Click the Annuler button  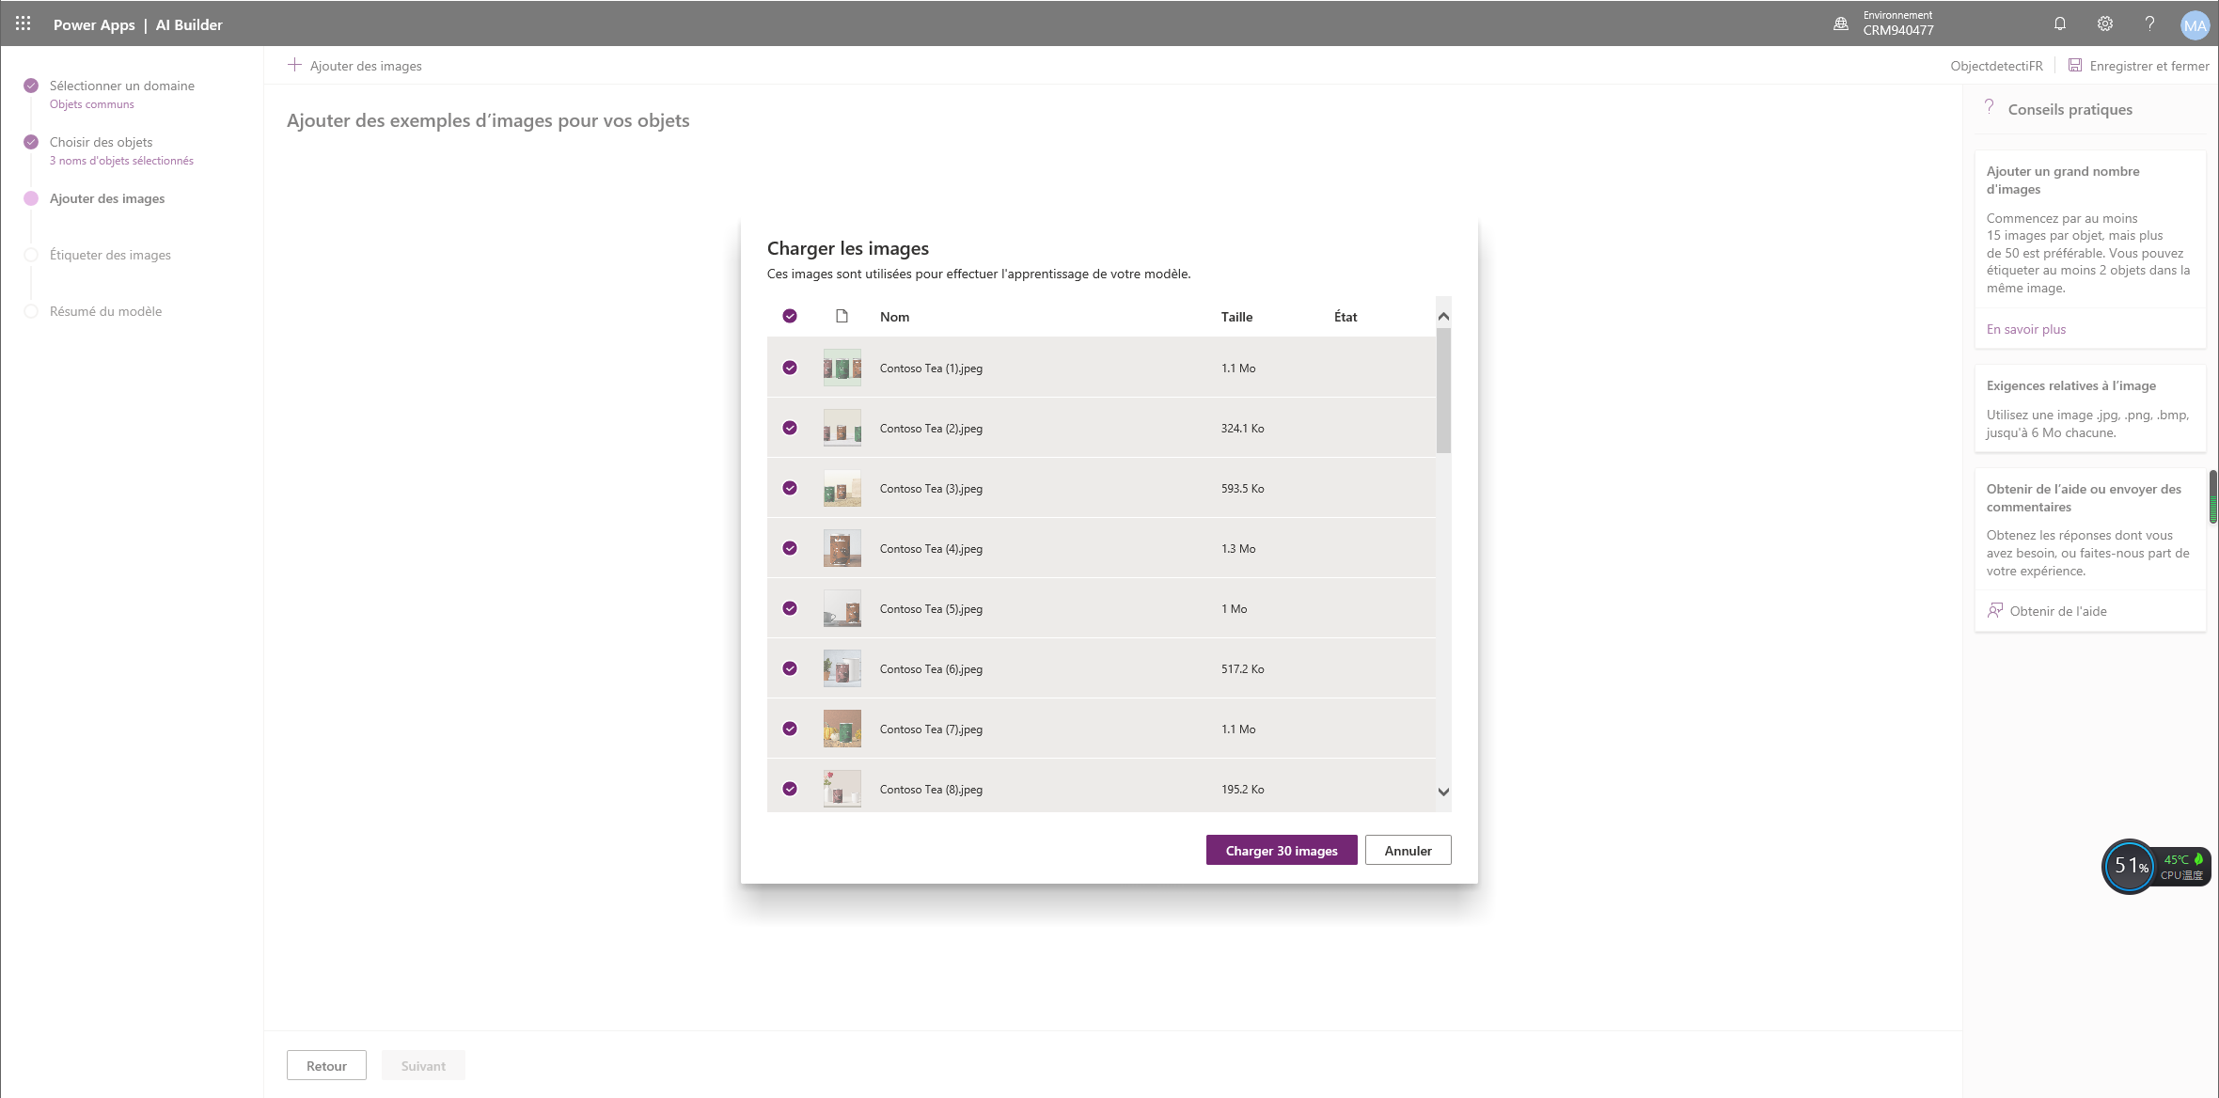tap(1408, 850)
